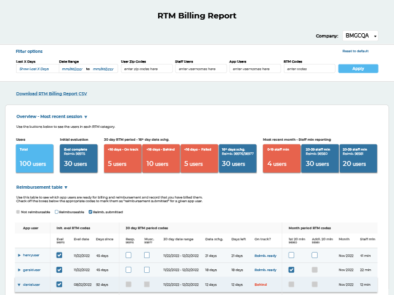Download RTM Billing Report CSV
Viewport: 394px width, 295px height.
tap(51, 94)
